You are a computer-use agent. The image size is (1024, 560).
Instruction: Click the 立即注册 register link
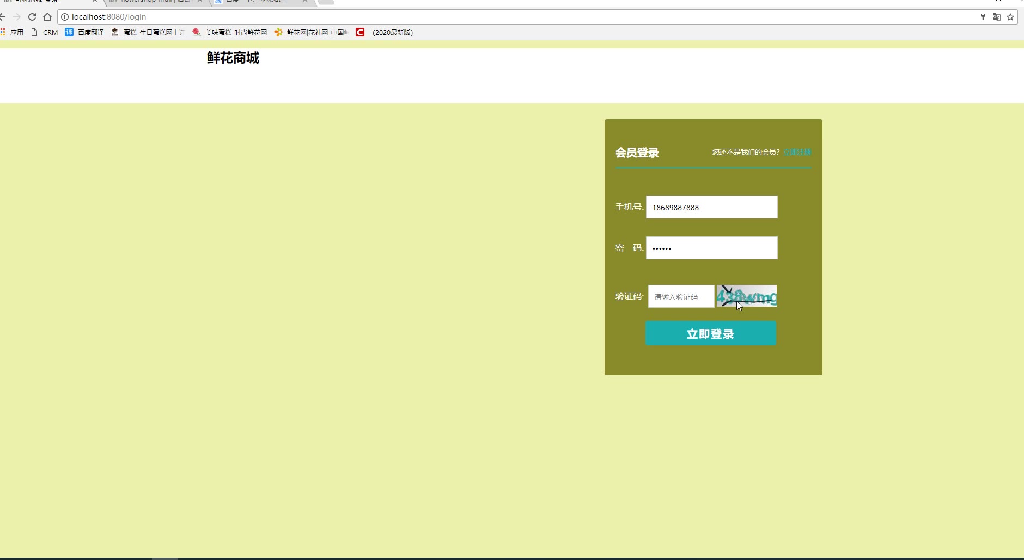point(797,152)
